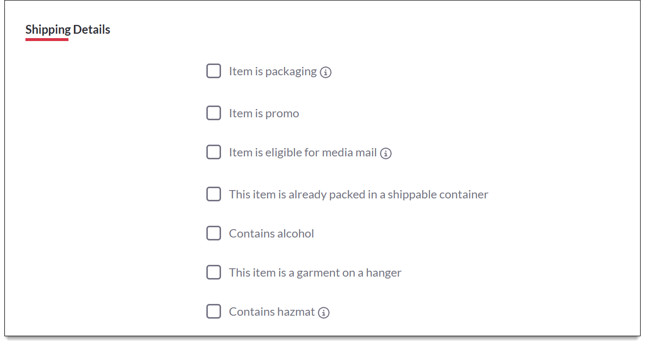Enable the 'Item is packaging' checkbox
Screen dimensions: 645x345
(214, 71)
